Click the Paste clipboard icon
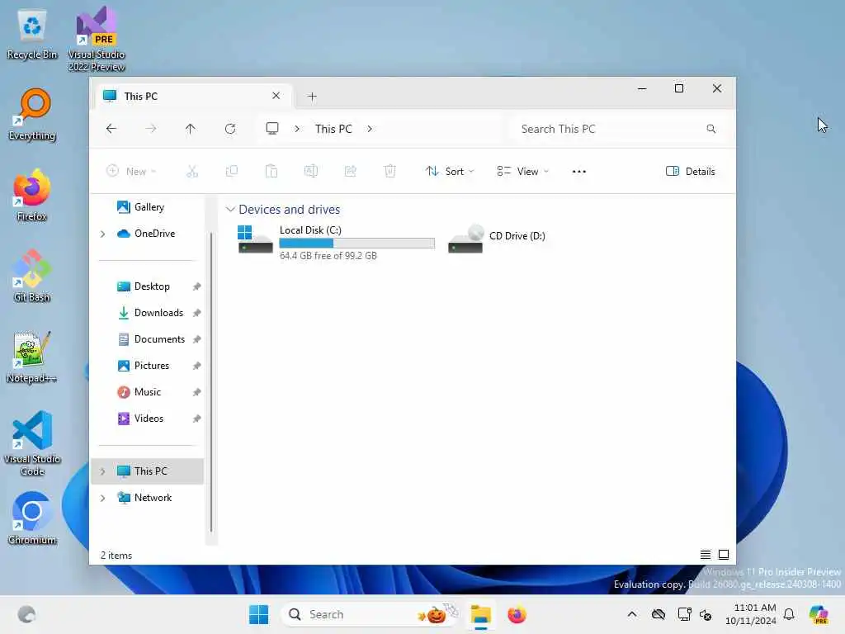Image resolution: width=845 pixels, height=634 pixels. coord(271,172)
